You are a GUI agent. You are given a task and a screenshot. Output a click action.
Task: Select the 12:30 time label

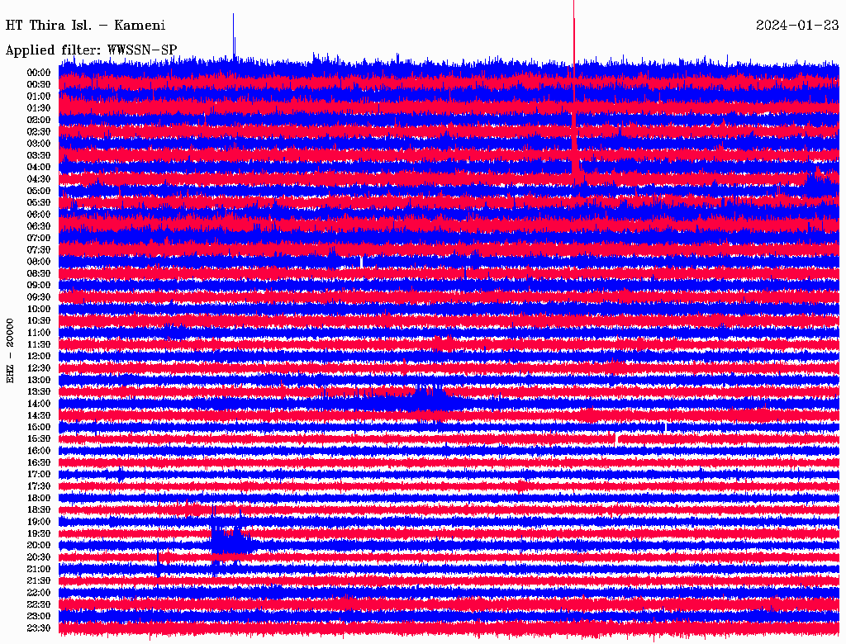click(x=39, y=368)
